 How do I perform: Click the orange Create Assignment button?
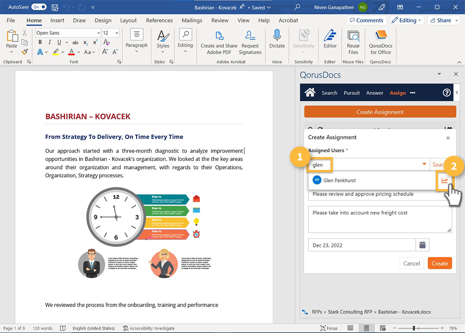[380, 112]
